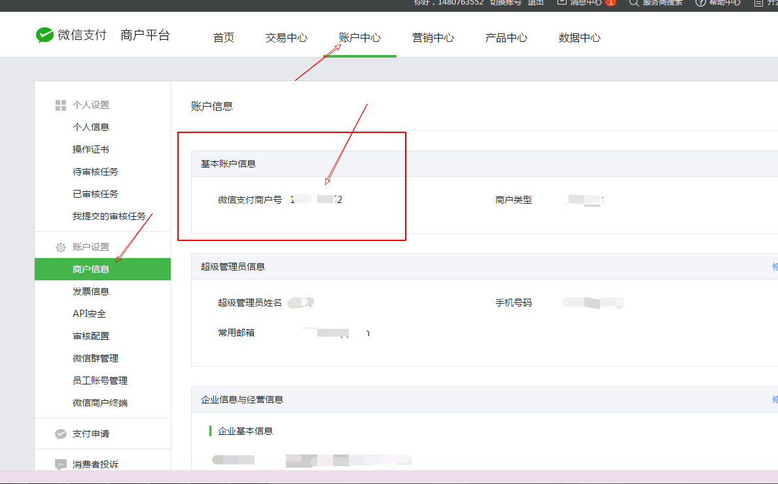Open 发票信息 sidebar item
This screenshot has width=778, height=484.
click(x=91, y=291)
